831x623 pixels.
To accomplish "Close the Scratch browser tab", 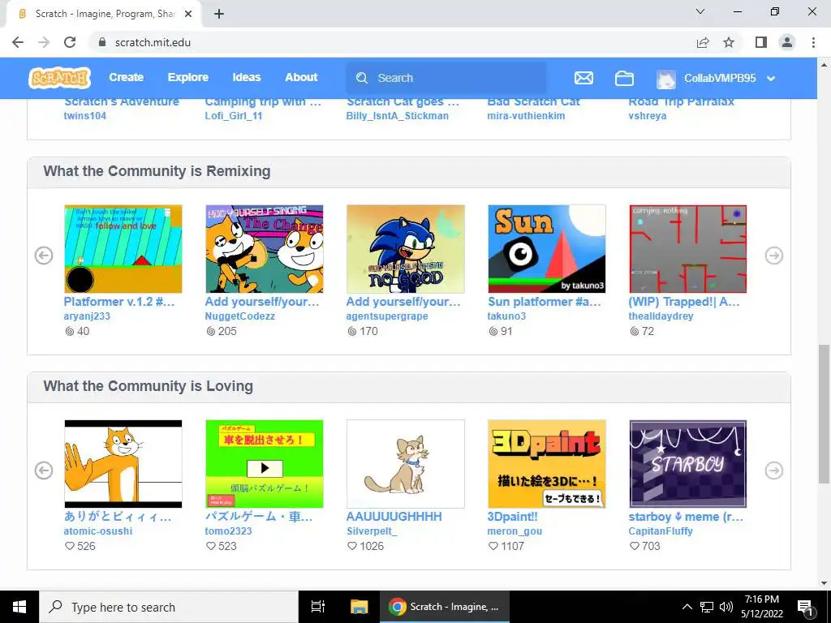I will click(x=188, y=14).
